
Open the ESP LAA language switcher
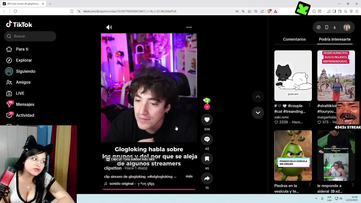point(329,198)
